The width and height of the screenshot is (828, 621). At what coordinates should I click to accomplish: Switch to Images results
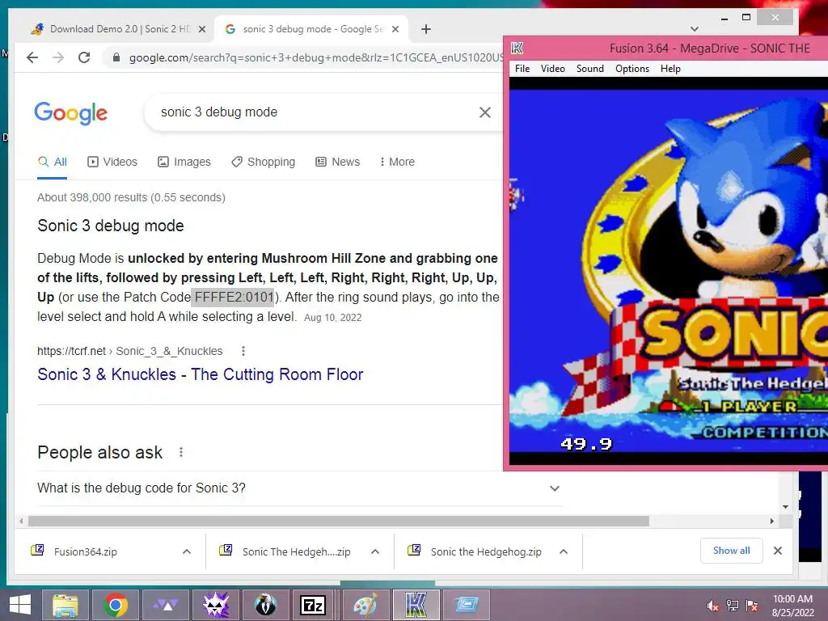(x=184, y=162)
